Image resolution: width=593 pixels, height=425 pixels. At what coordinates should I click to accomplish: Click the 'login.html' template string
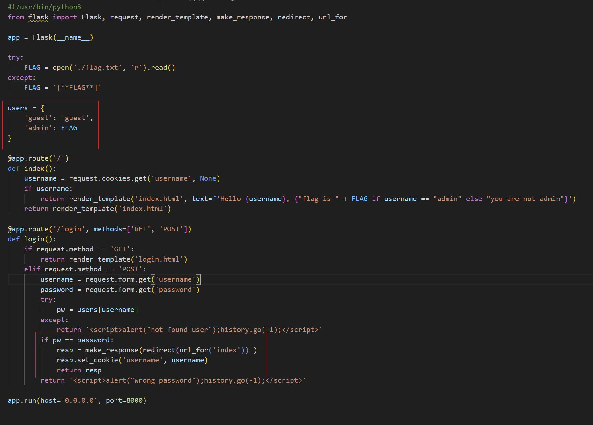pos(159,259)
